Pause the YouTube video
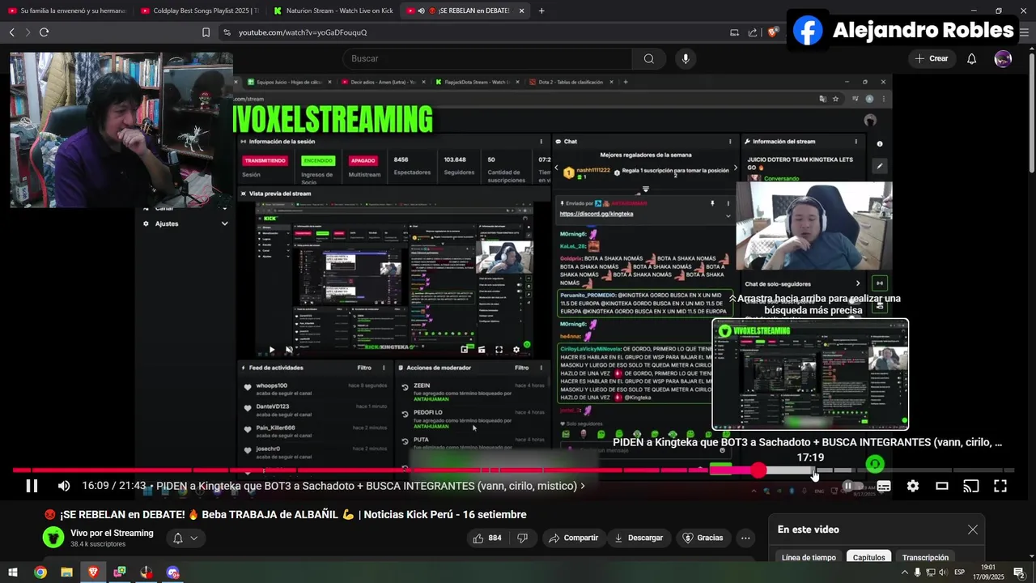Viewport: 1036px width, 583px height. tap(32, 486)
